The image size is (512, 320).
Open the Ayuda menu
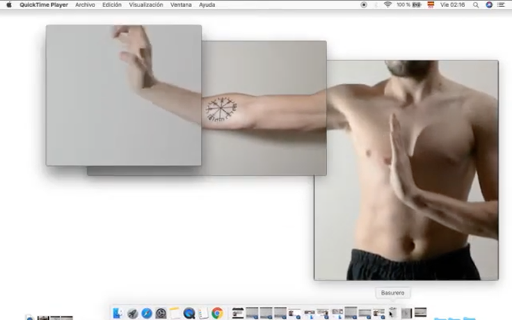(207, 4)
